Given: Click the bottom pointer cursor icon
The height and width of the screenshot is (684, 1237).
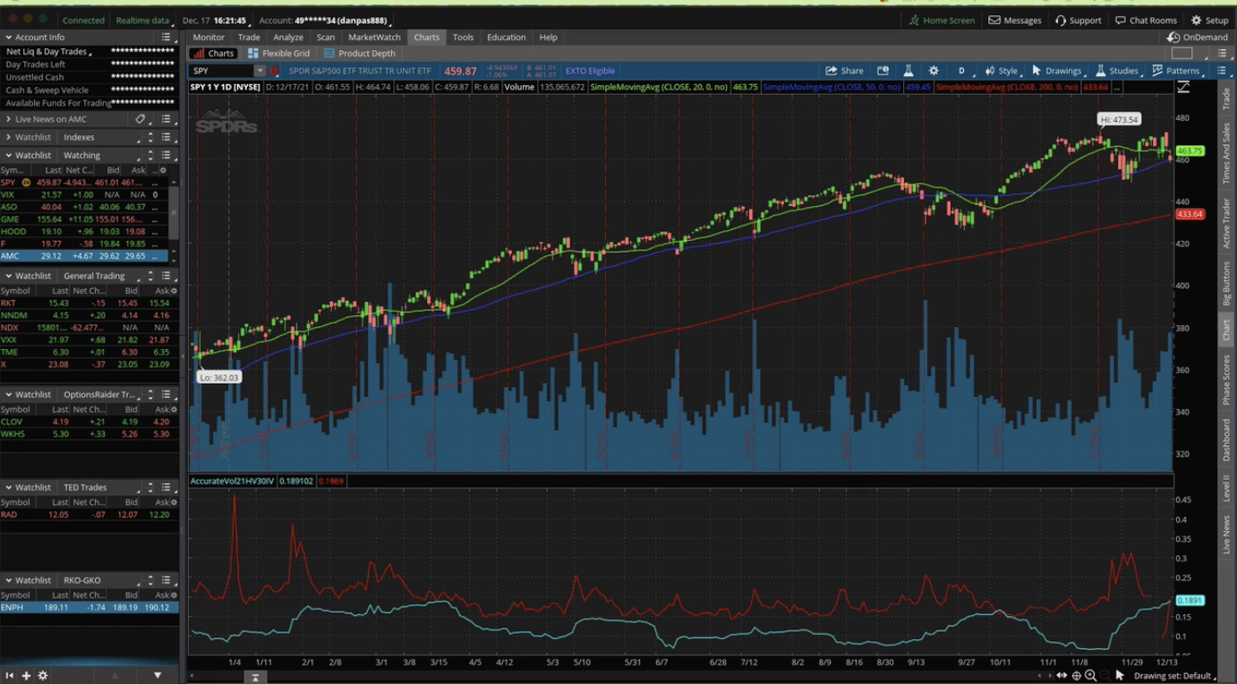Looking at the screenshot, I should pyautogui.click(x=1120, y=676).
